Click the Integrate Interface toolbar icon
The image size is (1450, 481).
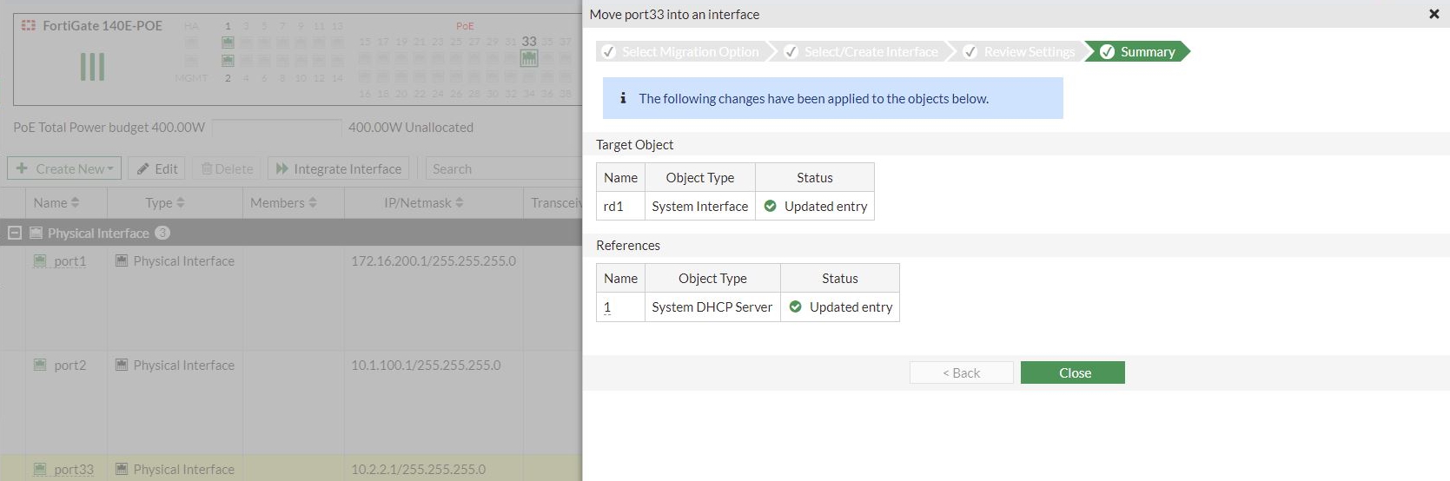tap(281, 168)
